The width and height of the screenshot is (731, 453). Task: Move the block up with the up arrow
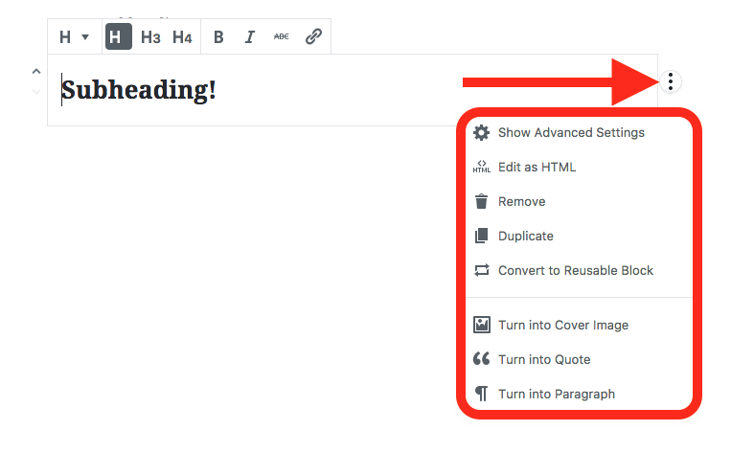click(x=35, y=71)
